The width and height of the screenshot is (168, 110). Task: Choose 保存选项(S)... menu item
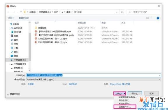click(x=125, y=100)
